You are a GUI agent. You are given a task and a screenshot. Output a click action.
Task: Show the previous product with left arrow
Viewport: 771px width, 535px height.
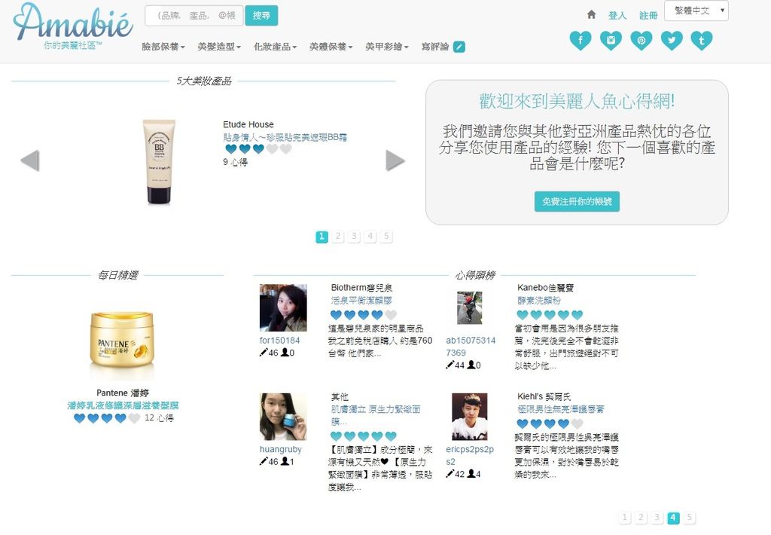point(30,160)
